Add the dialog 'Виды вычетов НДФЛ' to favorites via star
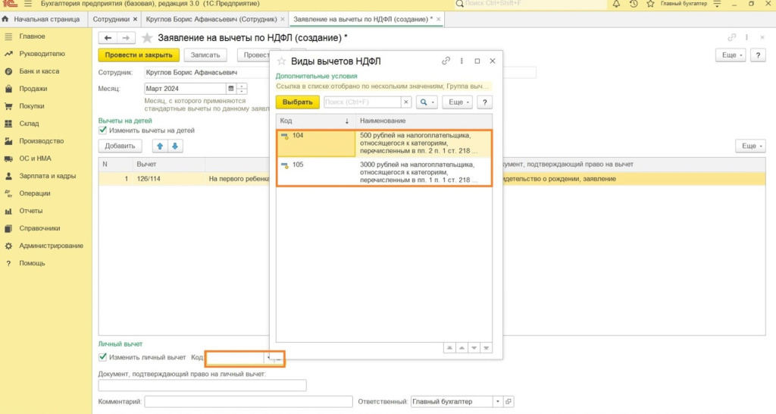776x414 pixels. pyautogui.click(x=282, y=61)
